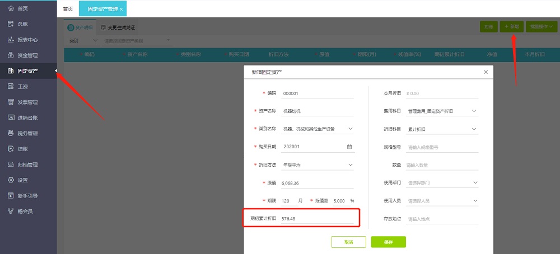This screenshot has height=254, width=560.
Task: Open the 工资 payroll icon
Action: [11, 87]
